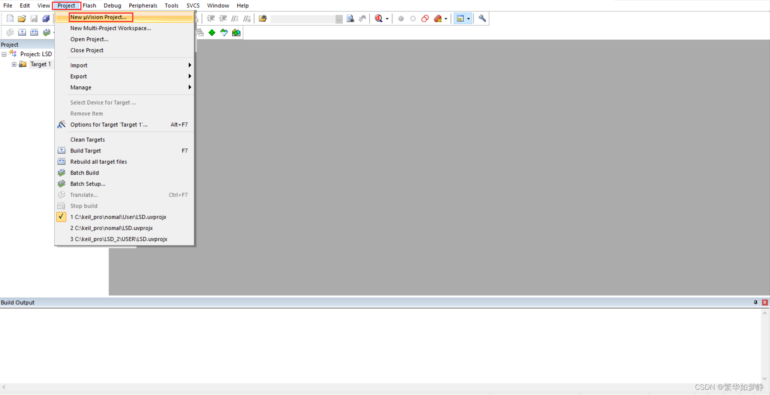Screen dimensions: 770x395
Task: Collapse the Project: LSD tree node
Action: pos(4,54)
